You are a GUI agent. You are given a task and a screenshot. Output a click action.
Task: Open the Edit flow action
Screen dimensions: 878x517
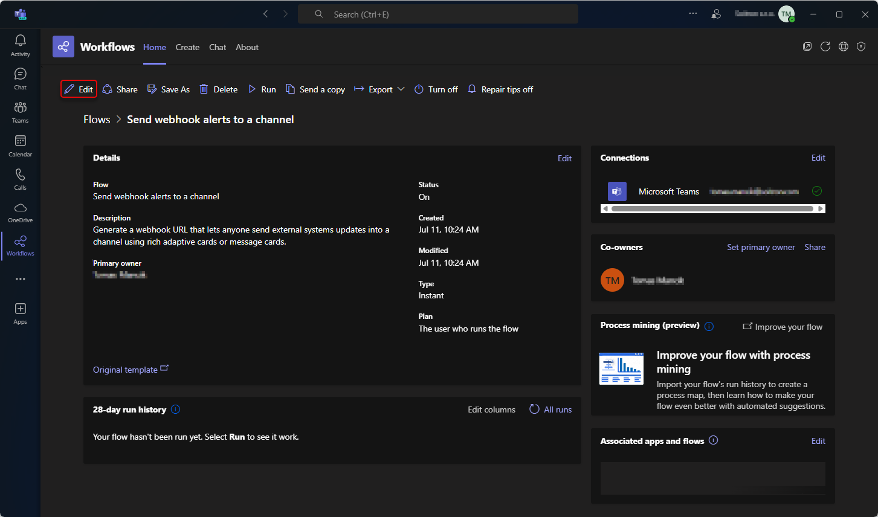[79, 89]
